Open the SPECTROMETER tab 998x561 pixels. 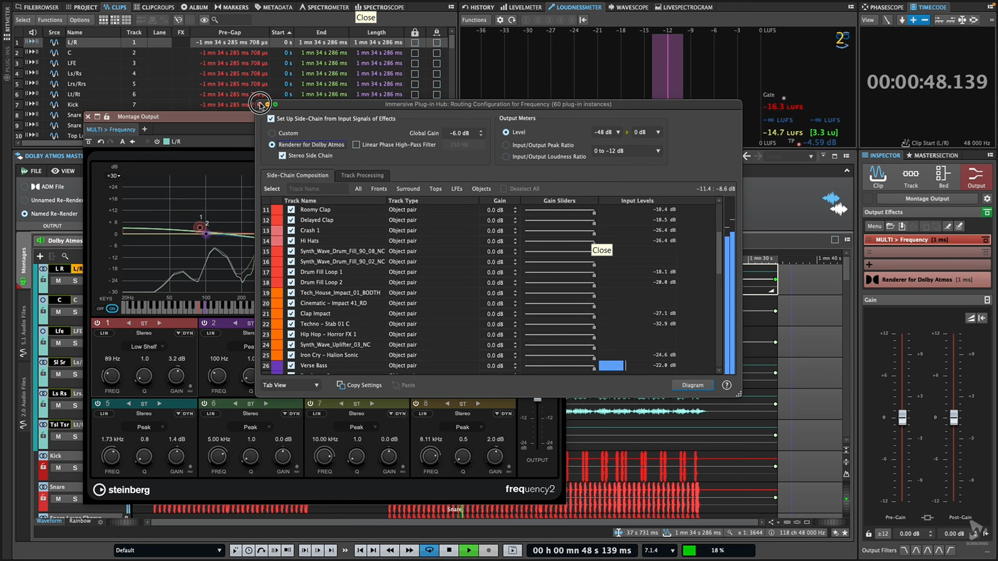pos(324,7)
